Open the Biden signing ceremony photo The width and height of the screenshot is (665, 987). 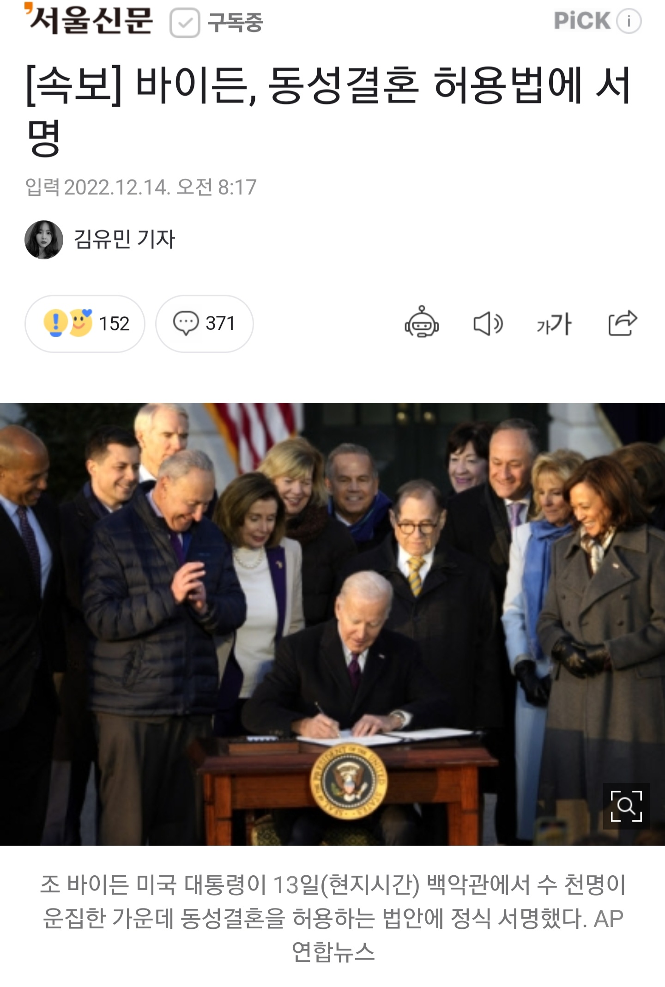pos(332,624)
